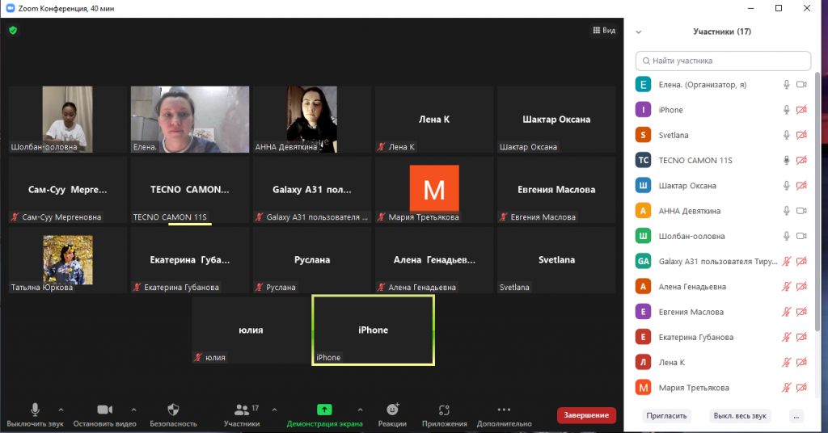Select АННА Девяткина in participants list
Image resolution: width=828 pixels, height=433 pixels.
point(687,211)
